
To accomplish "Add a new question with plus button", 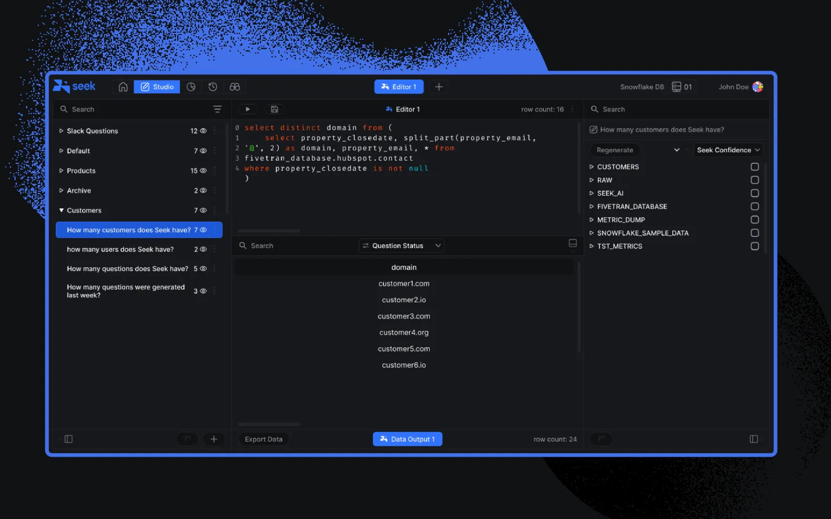I will (x=214, y=439).
